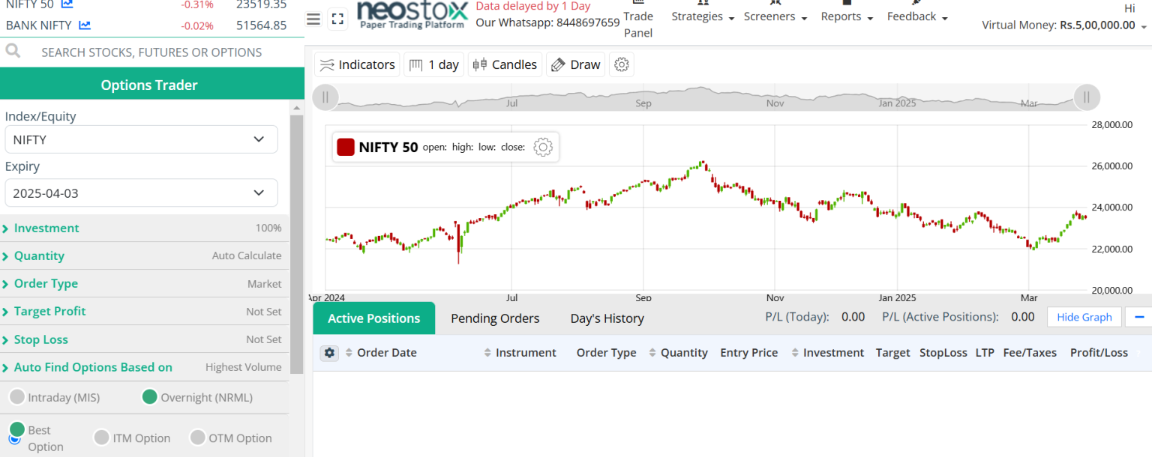Click the fullscreen chart icon
Screen dimensions: 1152x457
coord(337,19)
